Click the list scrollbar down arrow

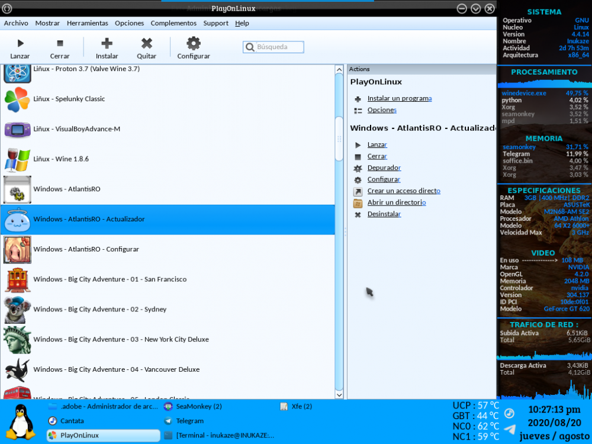(339, 394)
